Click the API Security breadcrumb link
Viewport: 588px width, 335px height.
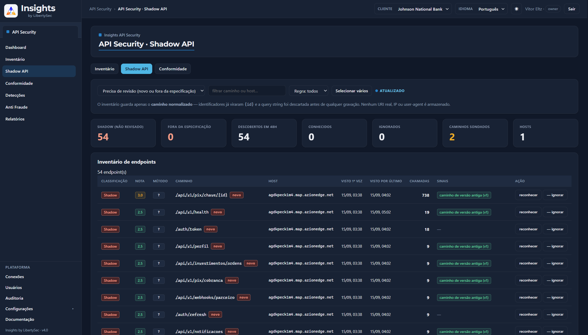point(100,9)
